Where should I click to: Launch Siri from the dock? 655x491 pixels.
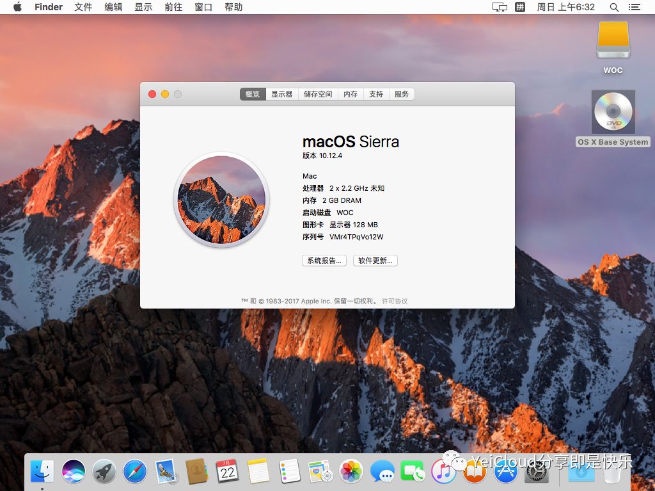[73, 471]
